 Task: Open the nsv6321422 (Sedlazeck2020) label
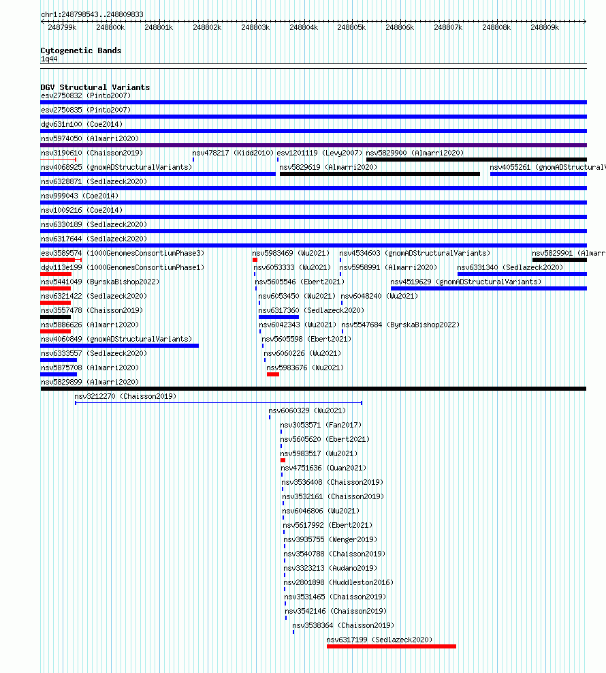pos(94,296)
